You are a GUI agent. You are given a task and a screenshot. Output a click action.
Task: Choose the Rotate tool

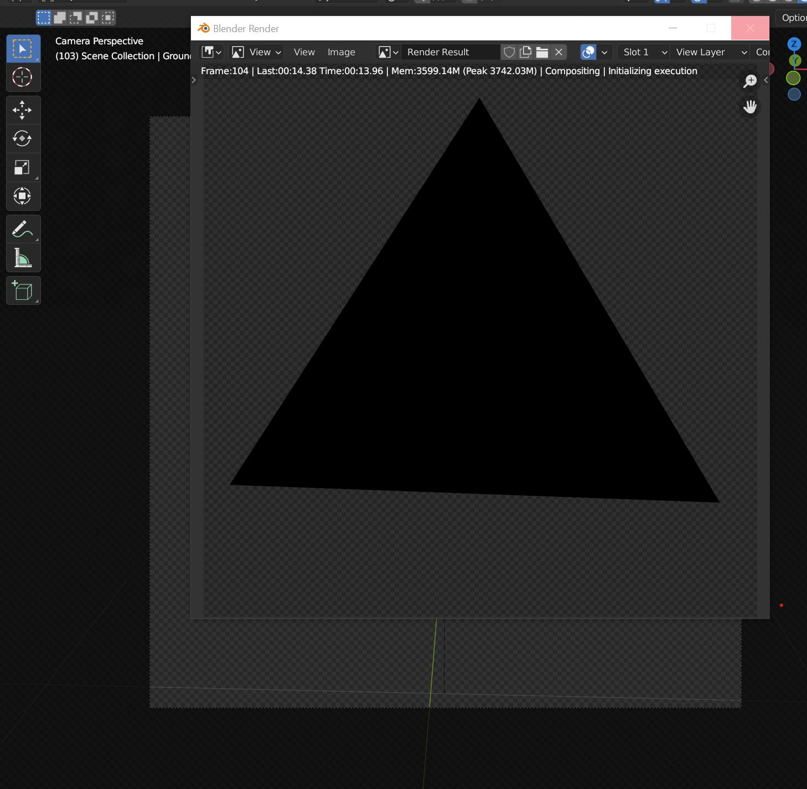point(23,138)
